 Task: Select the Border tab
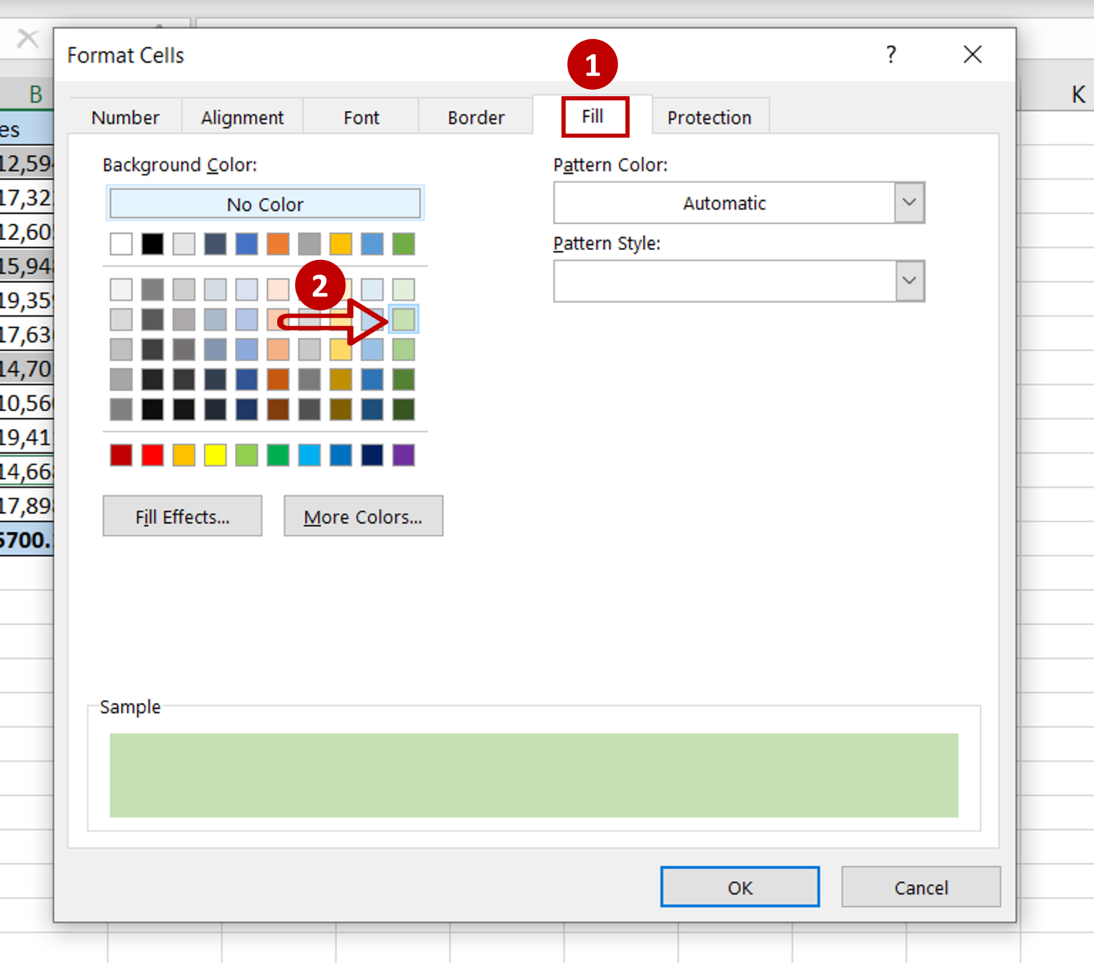click(x=476, y=118)
